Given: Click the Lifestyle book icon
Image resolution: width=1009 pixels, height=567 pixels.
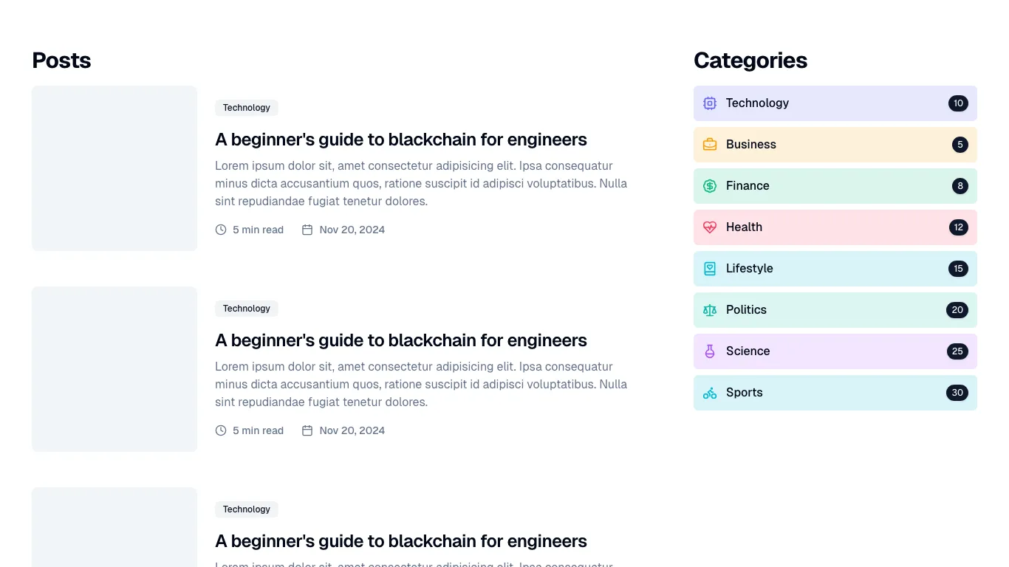Looking at the screenshot, I should tap(710, 269).
